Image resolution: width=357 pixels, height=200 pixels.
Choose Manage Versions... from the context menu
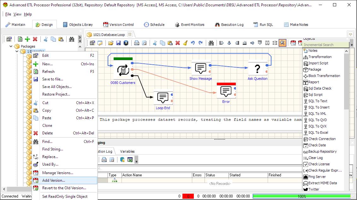(x=65, y=173)
